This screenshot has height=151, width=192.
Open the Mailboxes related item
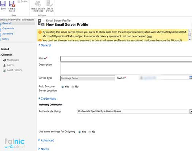point(11,60)
